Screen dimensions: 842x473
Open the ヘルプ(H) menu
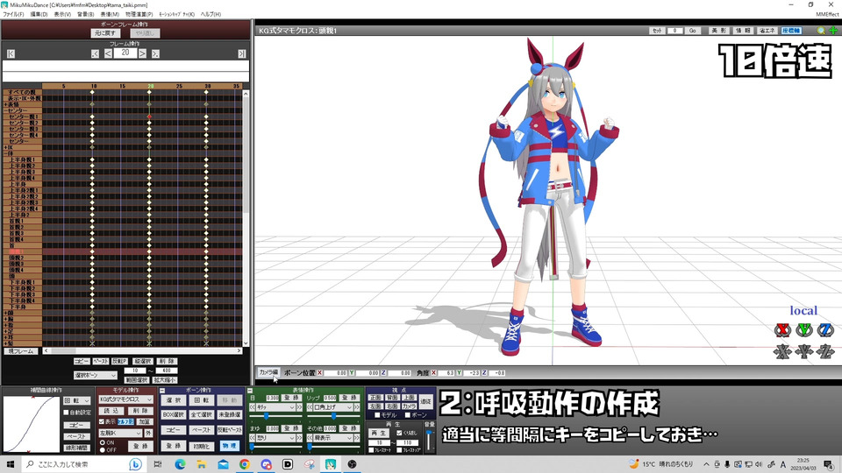pyautogui.click(x=210, y=15)
